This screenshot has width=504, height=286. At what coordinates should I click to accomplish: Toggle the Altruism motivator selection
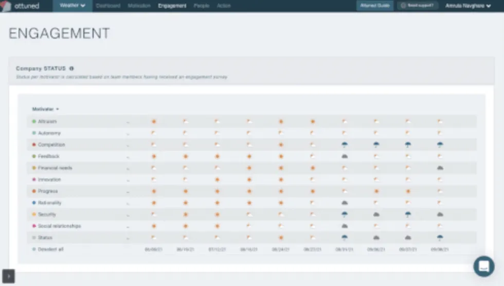click(x=34, y=121)
